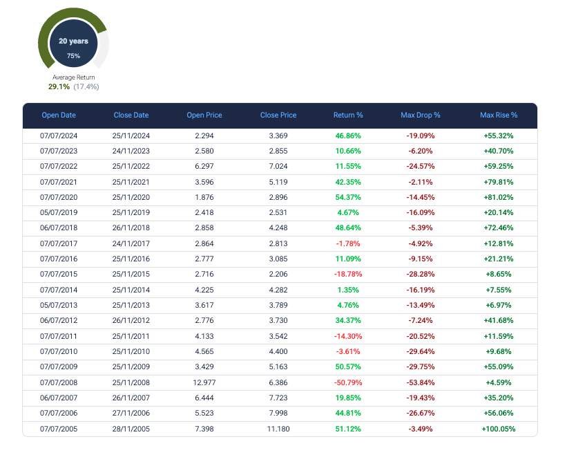Select negative return -14.30%

(348, 336)
